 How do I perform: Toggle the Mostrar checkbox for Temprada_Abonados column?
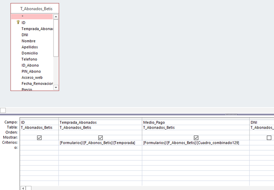click(x=100, y=138)
